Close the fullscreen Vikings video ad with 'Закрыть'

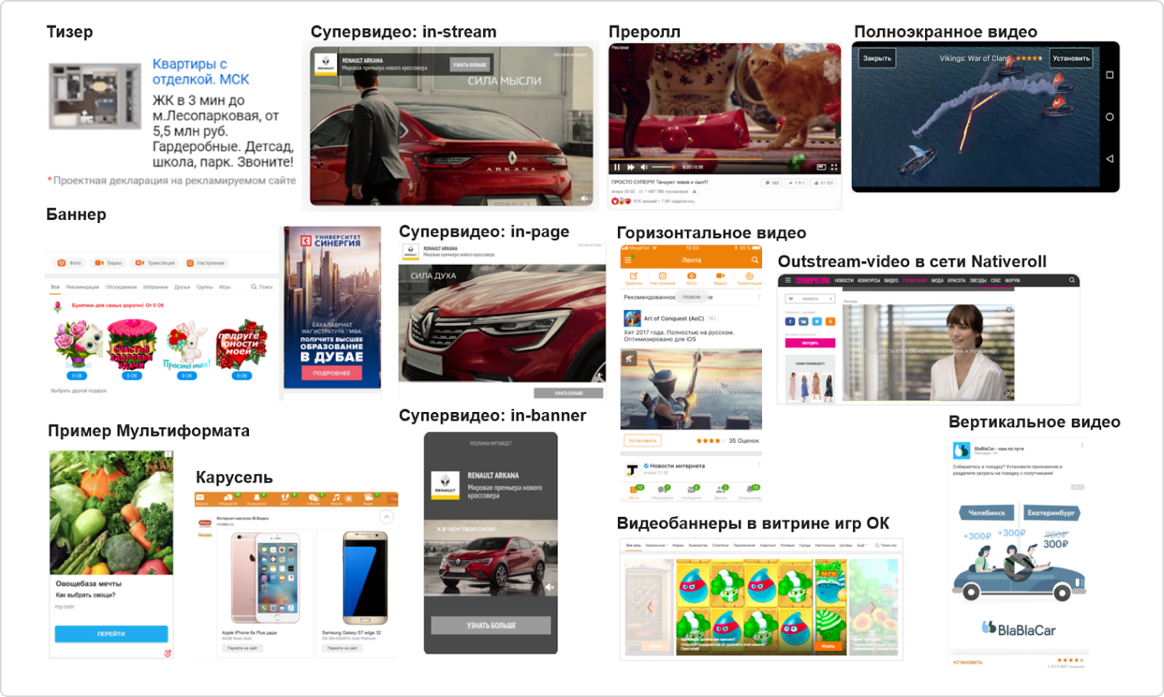click(877, 58)
